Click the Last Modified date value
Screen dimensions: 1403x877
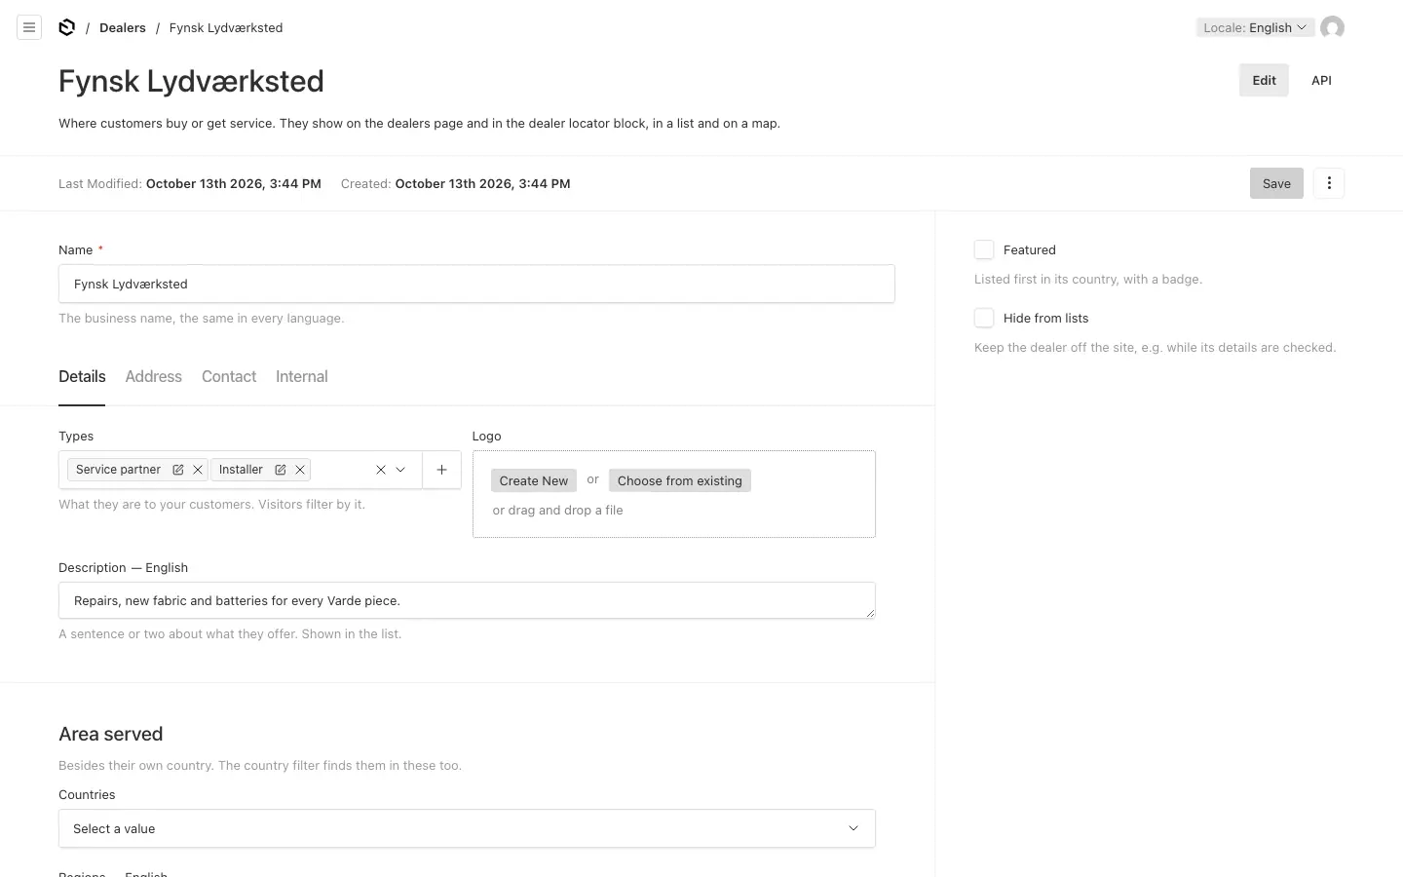(x=234, y=183)
